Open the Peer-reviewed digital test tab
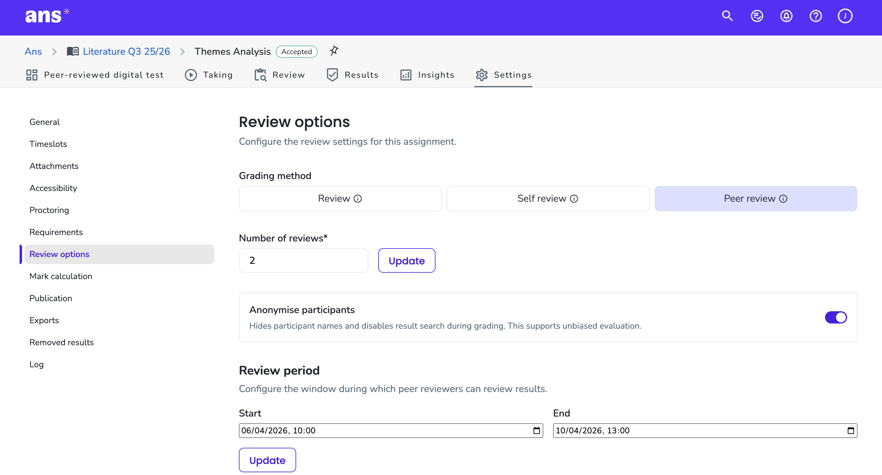This screenshot has width=882, height=475. coord(95,75)
